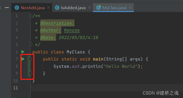This screenshot has width=183, height=98.
Task: Run MyClass from line 6 gutter arrow
Action: [23, 52]
